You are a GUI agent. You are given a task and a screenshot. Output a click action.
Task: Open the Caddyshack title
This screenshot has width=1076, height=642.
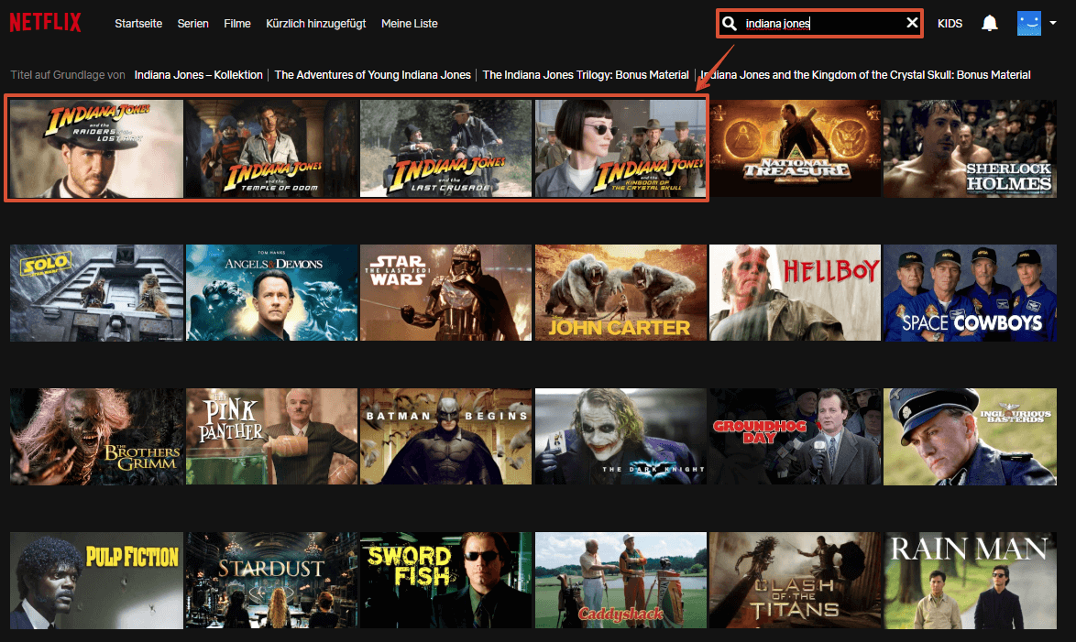pos(620,581)
